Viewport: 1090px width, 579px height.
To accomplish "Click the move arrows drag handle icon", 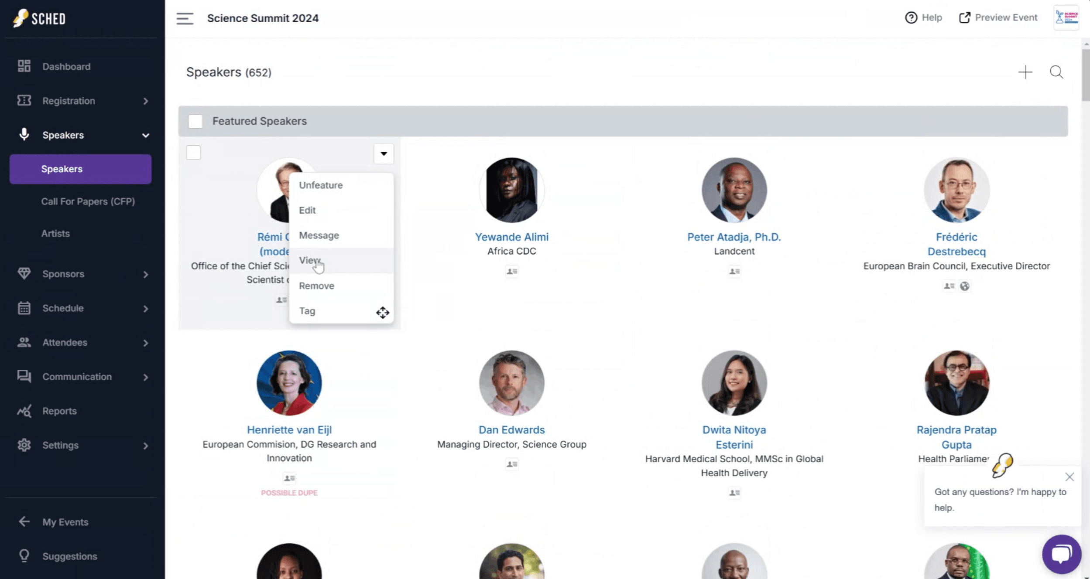I will (383, 313).
